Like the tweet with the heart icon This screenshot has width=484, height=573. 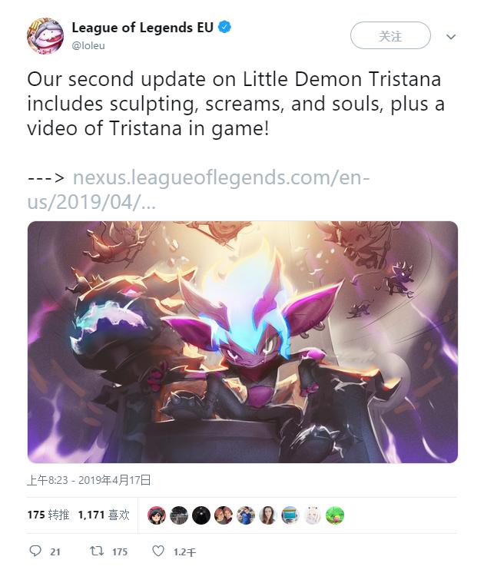158,551
